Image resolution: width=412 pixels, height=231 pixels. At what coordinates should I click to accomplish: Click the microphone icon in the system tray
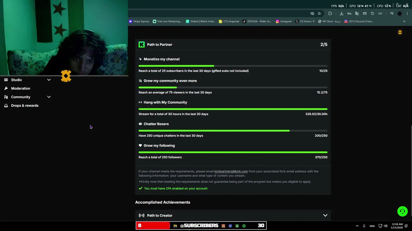[364, 226]
